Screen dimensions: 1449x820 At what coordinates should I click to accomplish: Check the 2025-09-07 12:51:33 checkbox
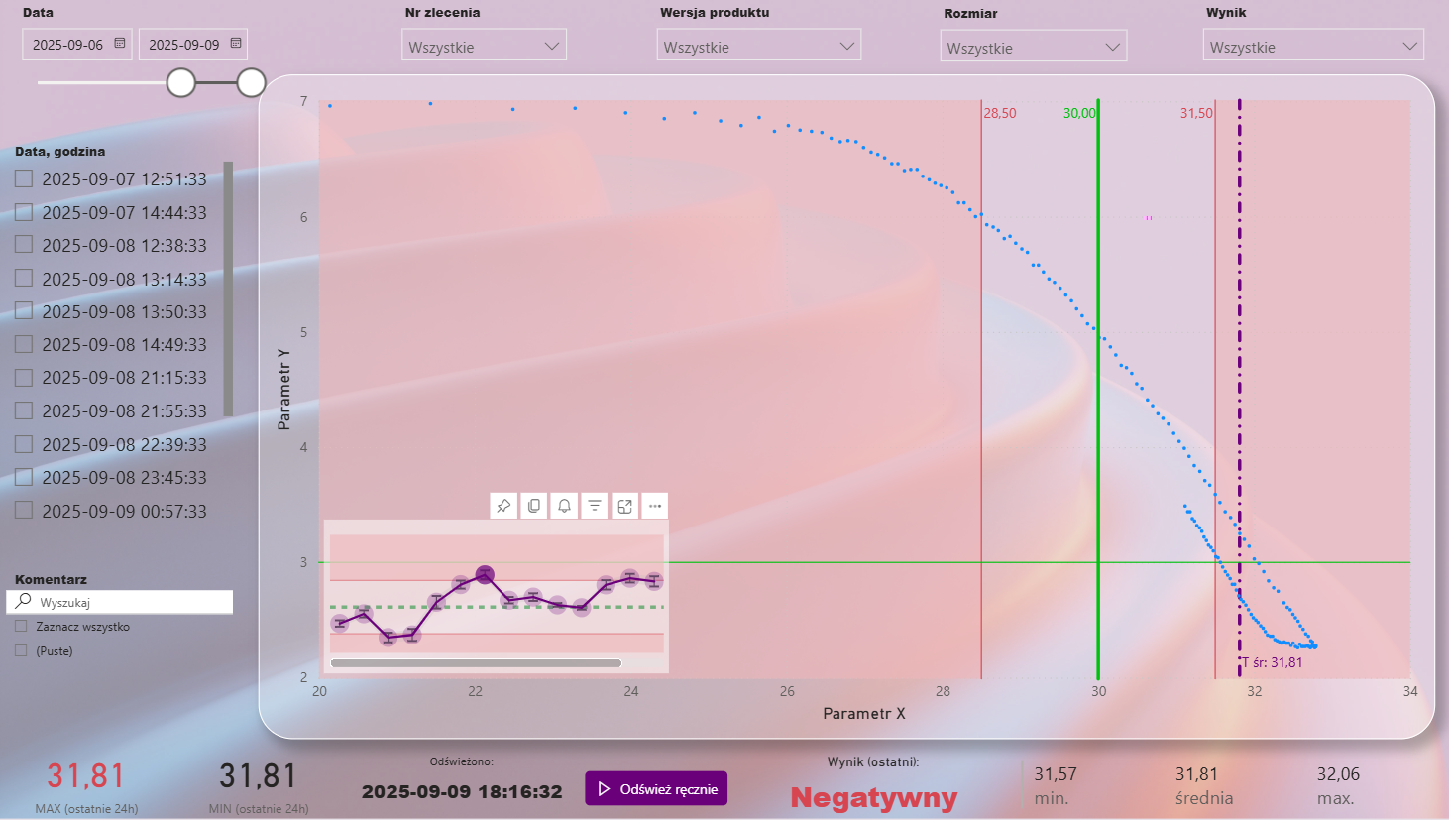tap(24, 178)
